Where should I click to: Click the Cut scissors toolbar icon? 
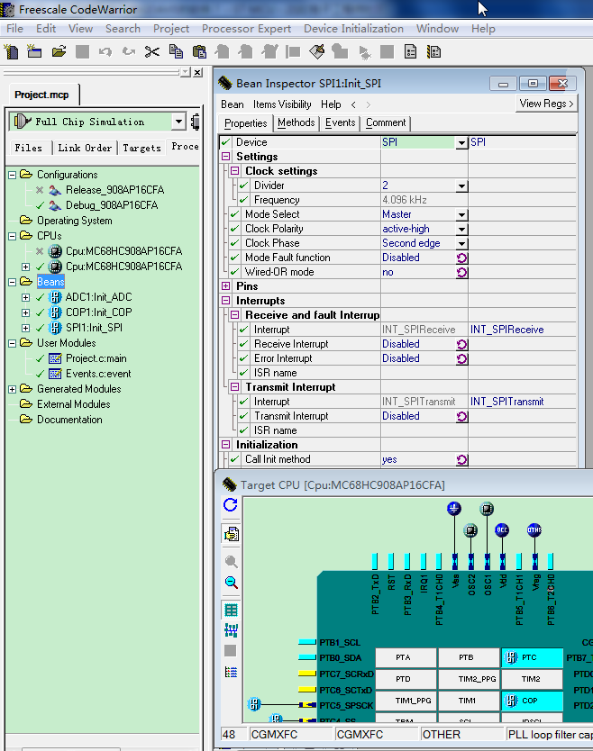[x=152, y=51]
